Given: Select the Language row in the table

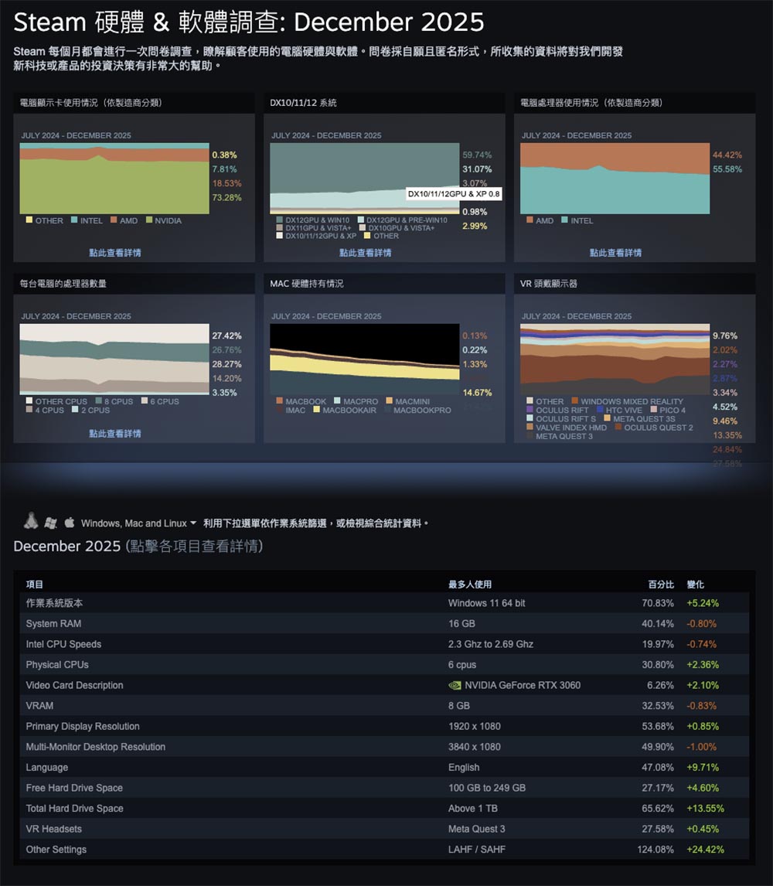Looking at the screenshot, I should pos(47,768).
